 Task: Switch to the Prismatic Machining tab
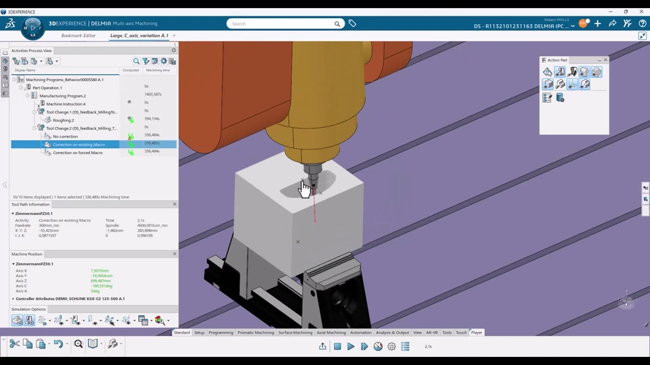[256, 333]
